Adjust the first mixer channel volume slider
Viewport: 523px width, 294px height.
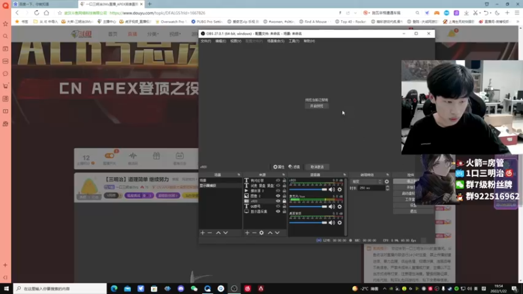pyautogui.click(x=308, y=189)
